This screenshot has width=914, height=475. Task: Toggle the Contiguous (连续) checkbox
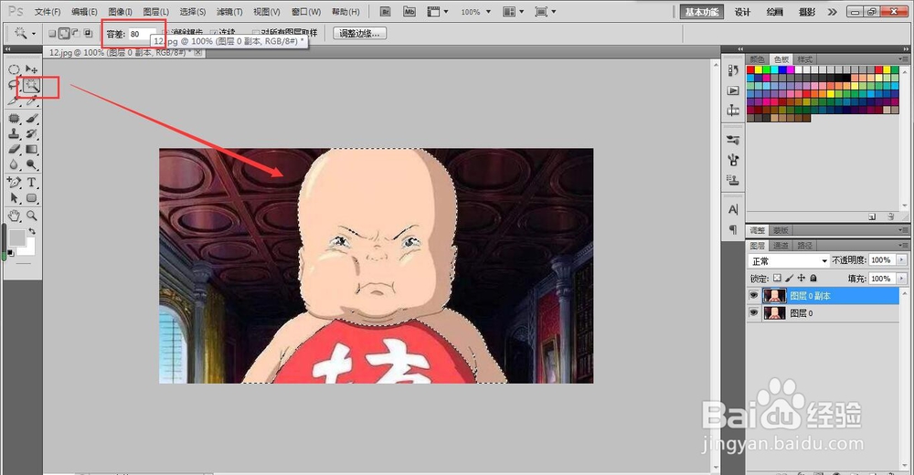point(213,33)
